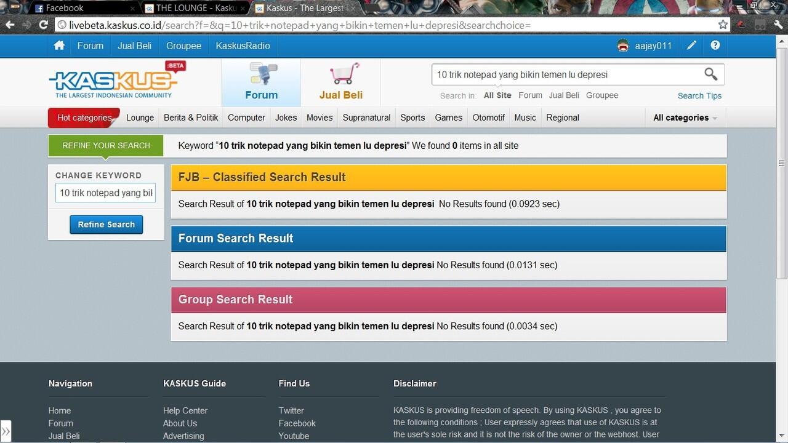The height and width of the screenshot is (443, 788).
Task: Click the aajay011 user avatar
Action: [x=623, y=46]
